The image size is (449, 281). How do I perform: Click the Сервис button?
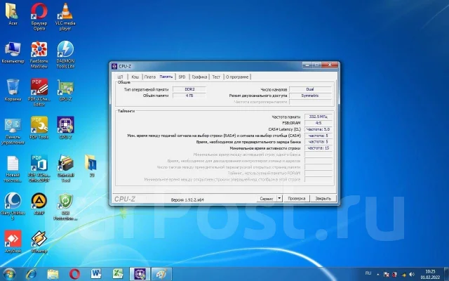pos(267,198)
